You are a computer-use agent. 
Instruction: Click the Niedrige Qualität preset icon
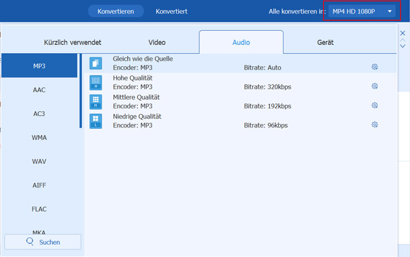pyautogui.click(x=96, y=121)
